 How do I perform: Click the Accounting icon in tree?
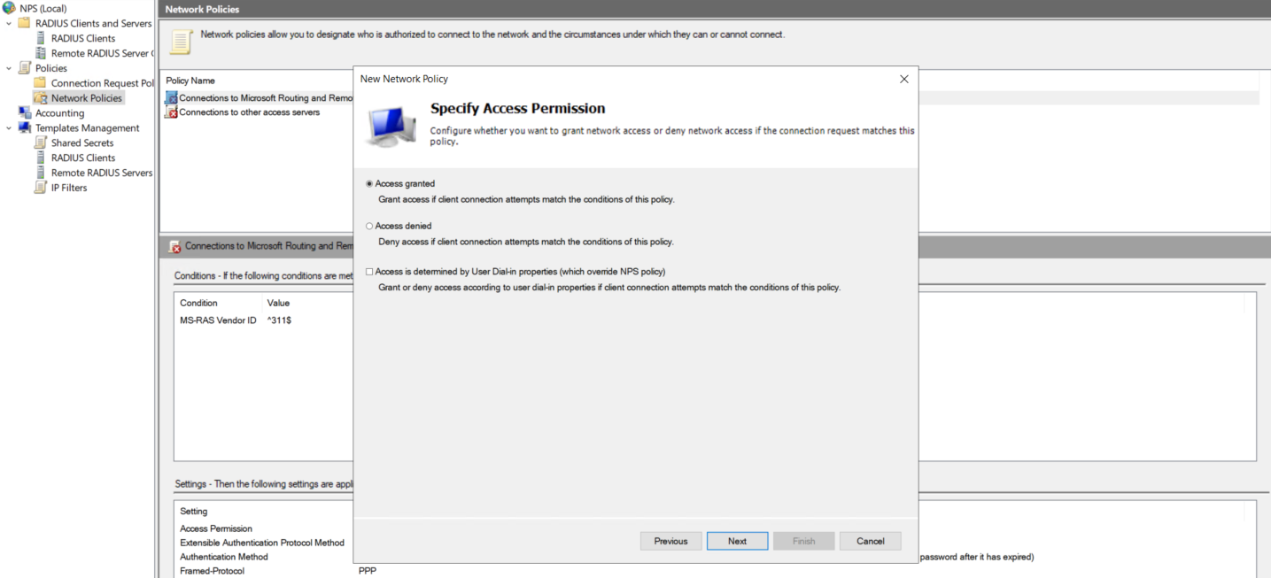pyautogui.click(x=24, y=113)
